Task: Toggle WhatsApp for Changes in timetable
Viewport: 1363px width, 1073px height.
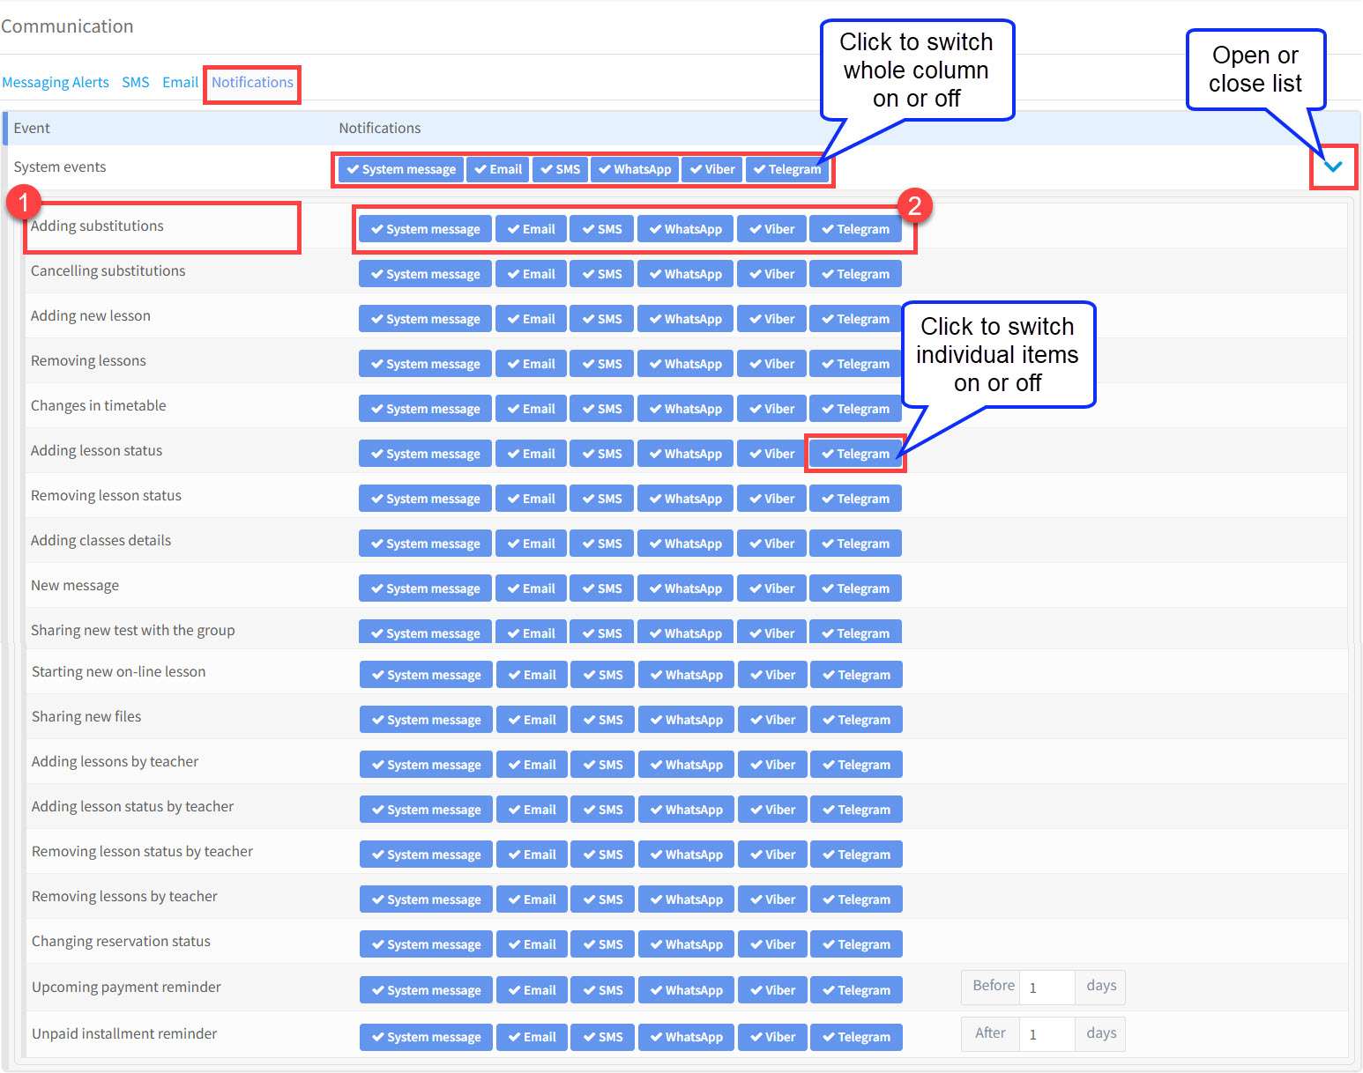Action: (x=685, y=409)
